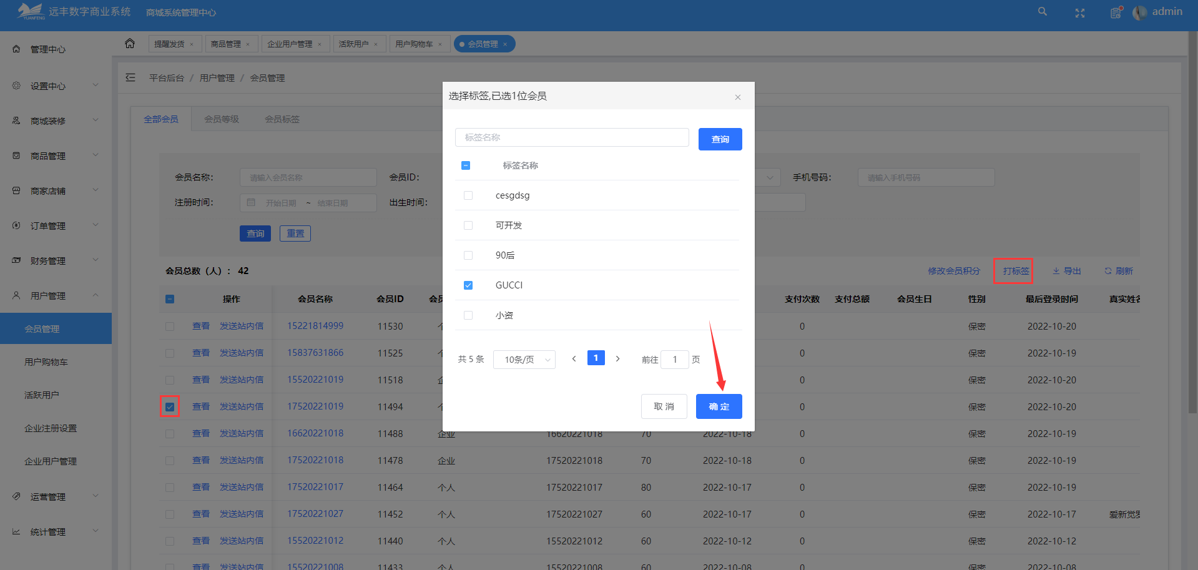Screen dimensions: 1198x570
Task: Click 修改会员积分 link
Action: [954, 271]
